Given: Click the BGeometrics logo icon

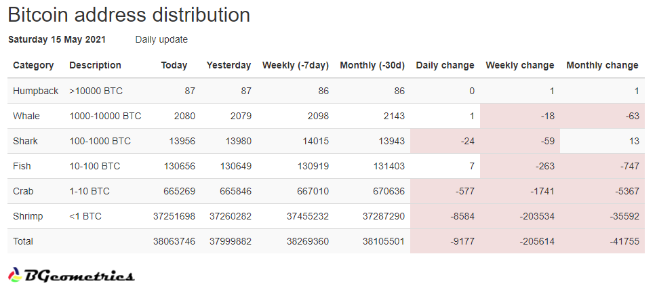Looking at the screenshot, I should click(15, 275).
